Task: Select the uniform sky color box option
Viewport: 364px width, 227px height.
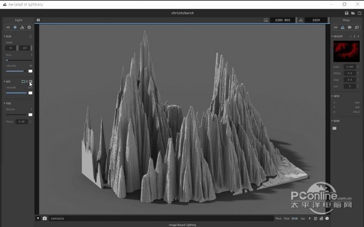Action: pyautogui.click(x=23, y=81)
